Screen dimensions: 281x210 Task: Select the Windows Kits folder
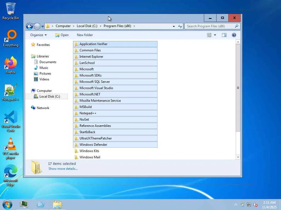click(115, 151)
